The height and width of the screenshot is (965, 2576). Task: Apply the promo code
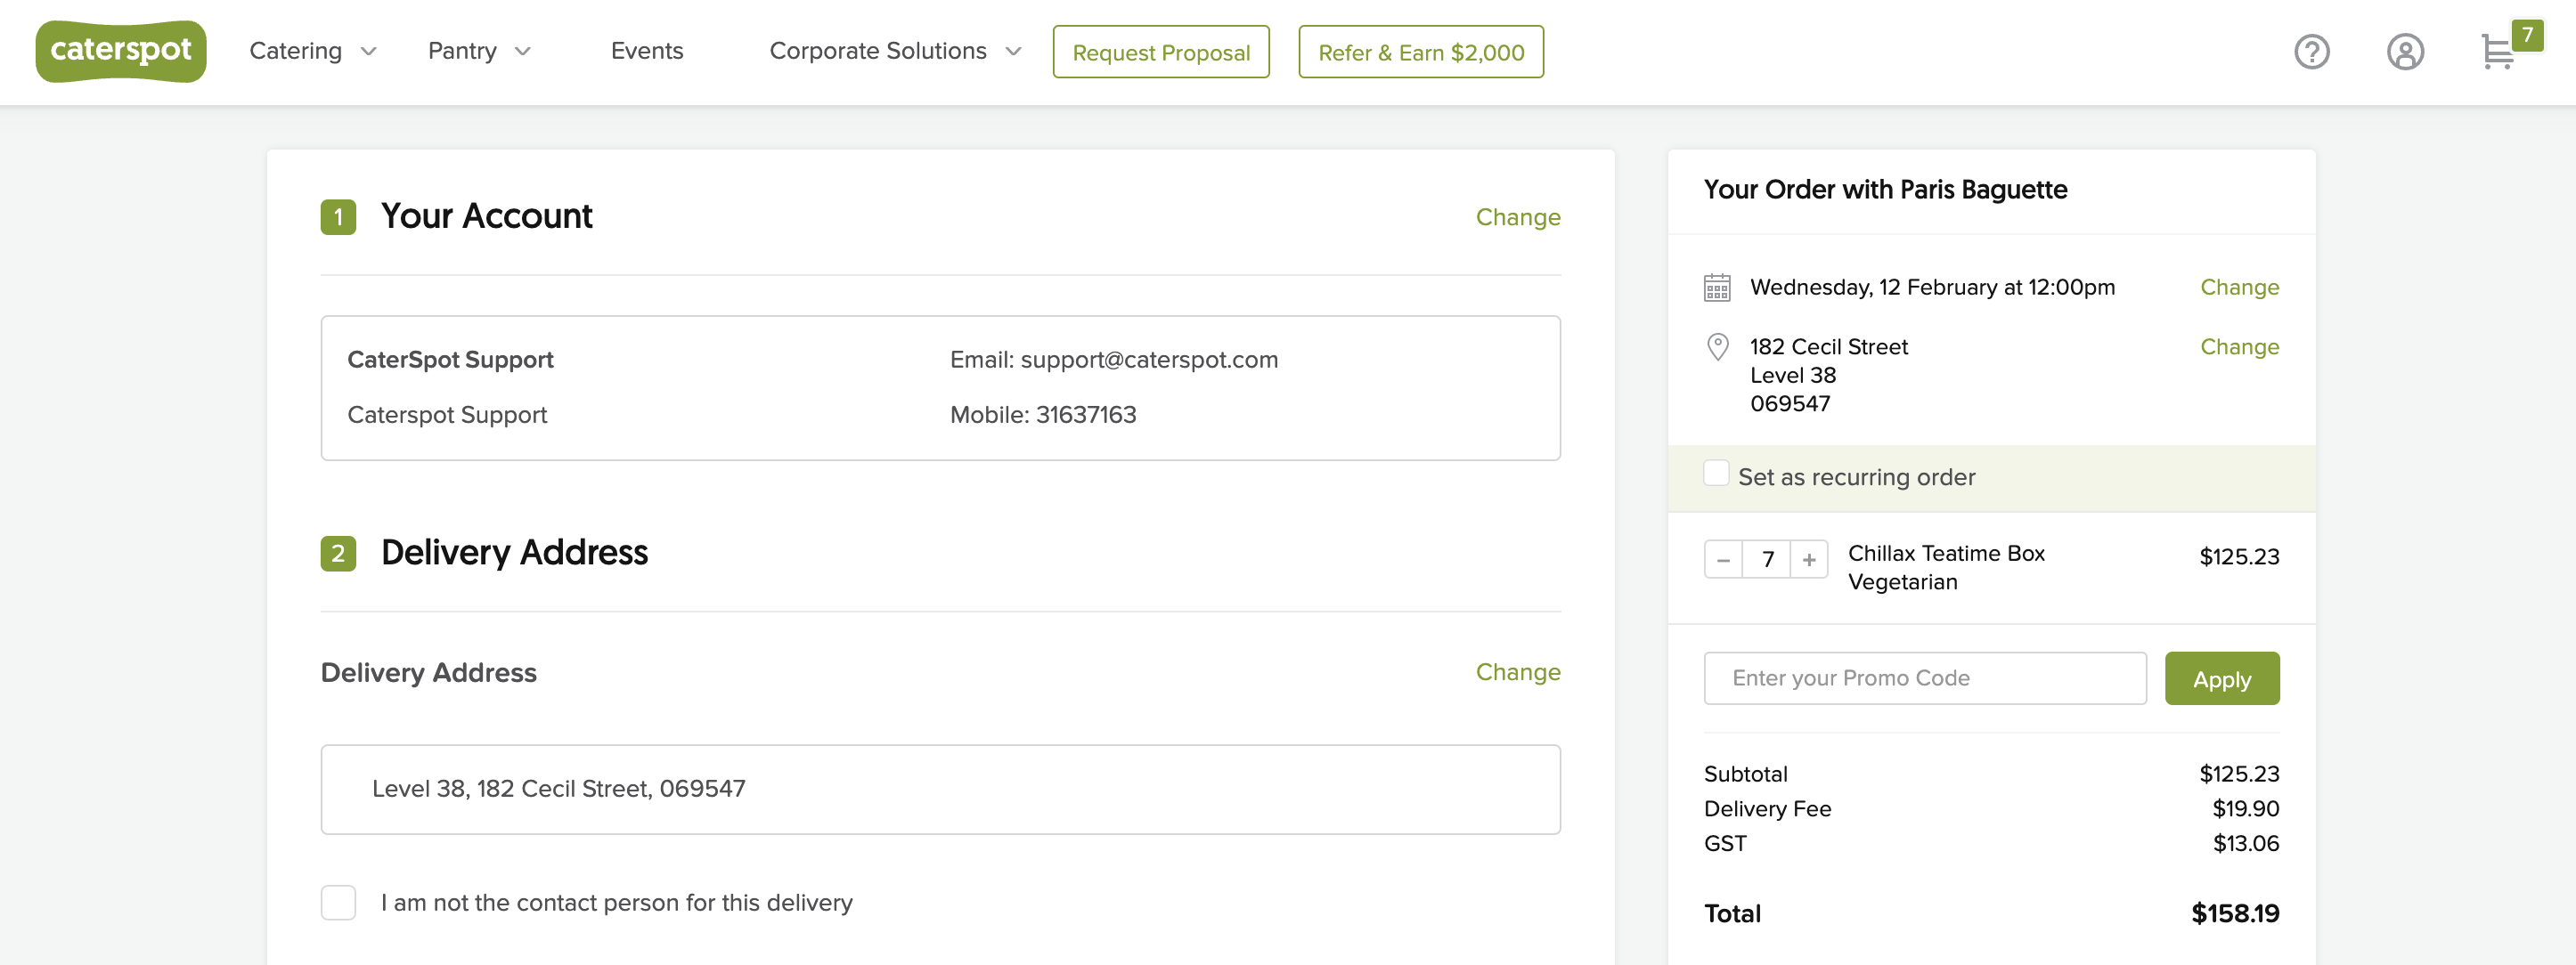(2221, 678)
